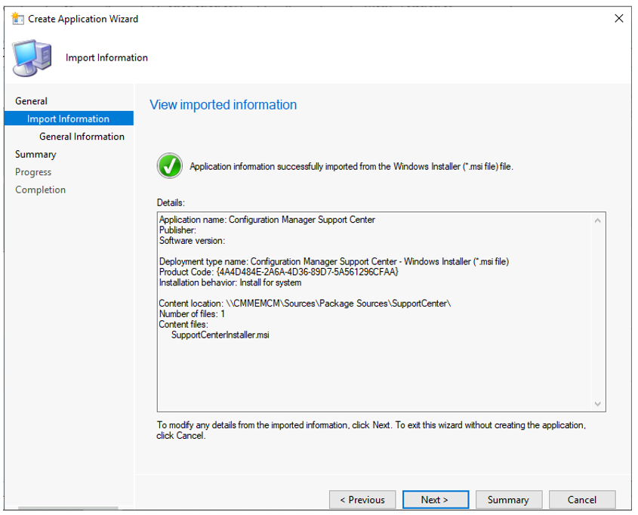The height and width of the screenshot is (515, 638).
Task: Click the Previous button
Action: click(362, 500)
